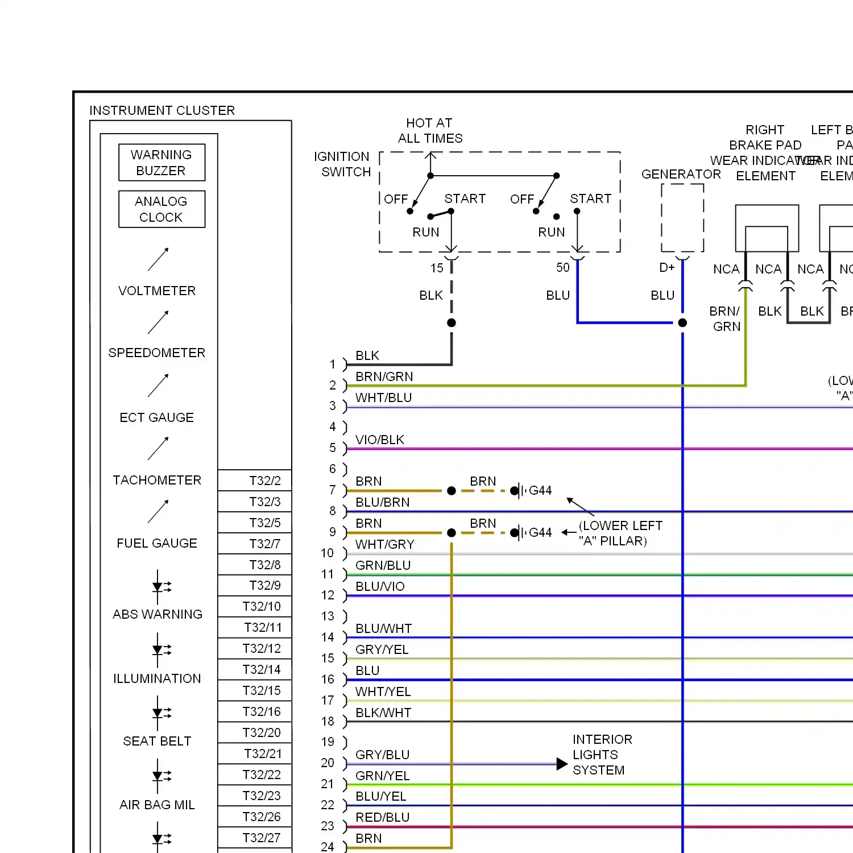Click the RED/BLU wire label
The image size is (853, 853).
click(x=382, y=817)
